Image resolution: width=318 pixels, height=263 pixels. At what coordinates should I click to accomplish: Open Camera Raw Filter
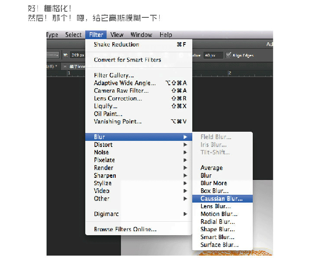[139, 90]
